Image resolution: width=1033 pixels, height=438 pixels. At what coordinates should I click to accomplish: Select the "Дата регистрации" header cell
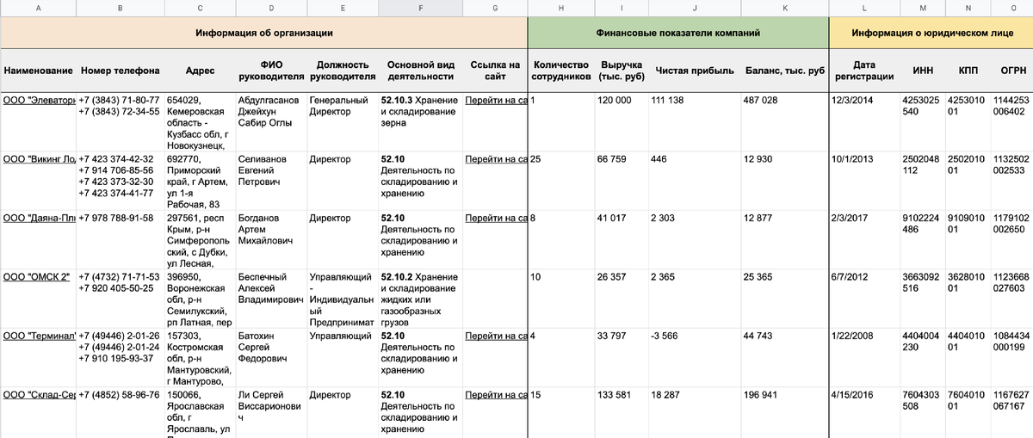[864, 70]
